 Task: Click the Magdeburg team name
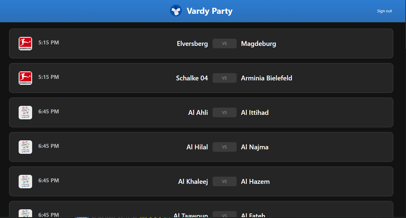(x=258, y=44)
